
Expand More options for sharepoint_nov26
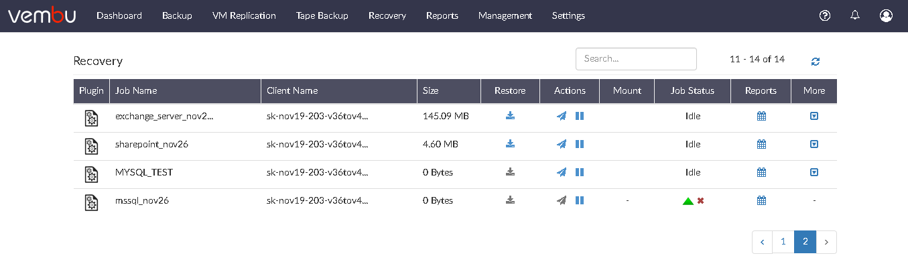click(x=814, y=144)
